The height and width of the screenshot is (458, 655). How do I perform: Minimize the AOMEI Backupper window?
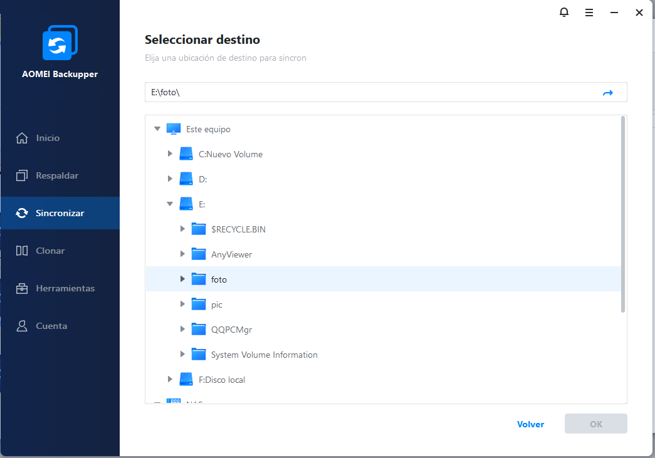tap(614, 13)
